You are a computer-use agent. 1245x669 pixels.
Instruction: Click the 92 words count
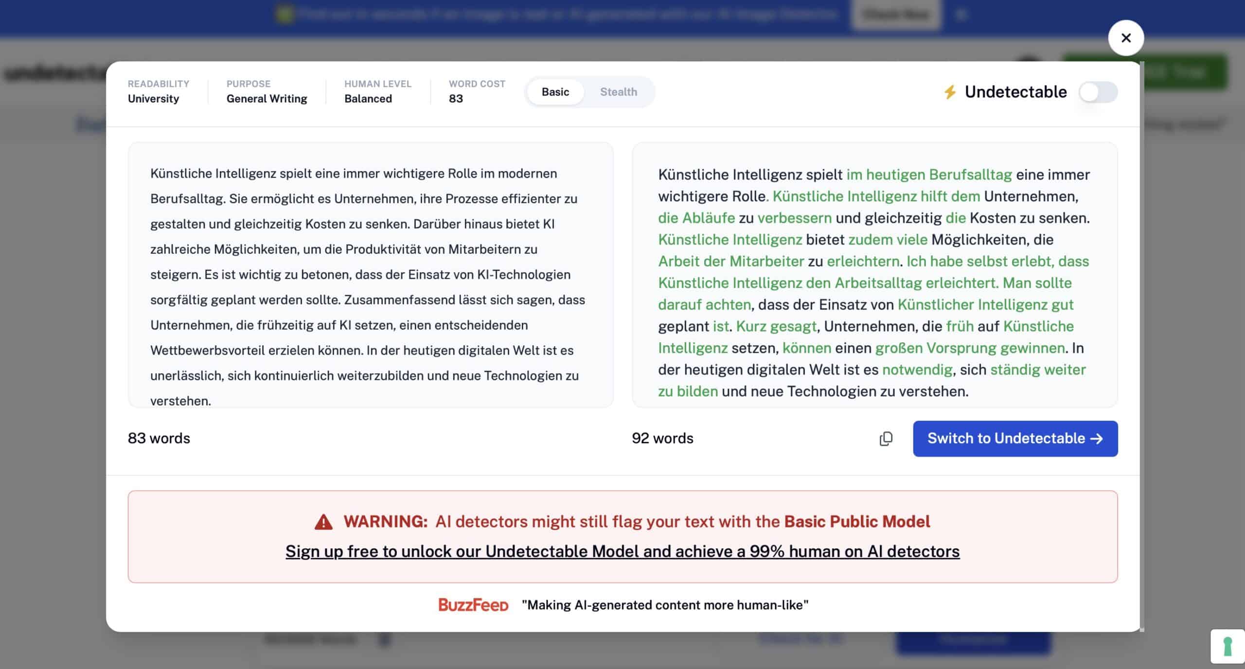tap(662, 438)
